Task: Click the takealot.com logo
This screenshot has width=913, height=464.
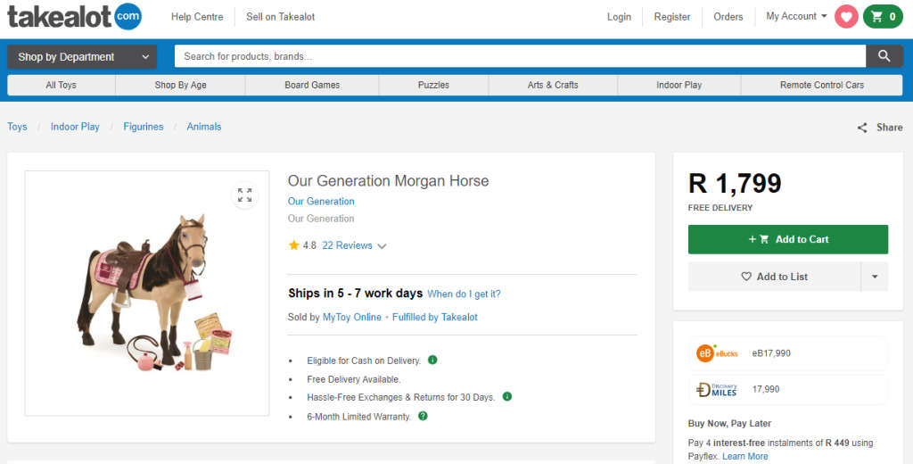Action: click(x=75, y=16)
